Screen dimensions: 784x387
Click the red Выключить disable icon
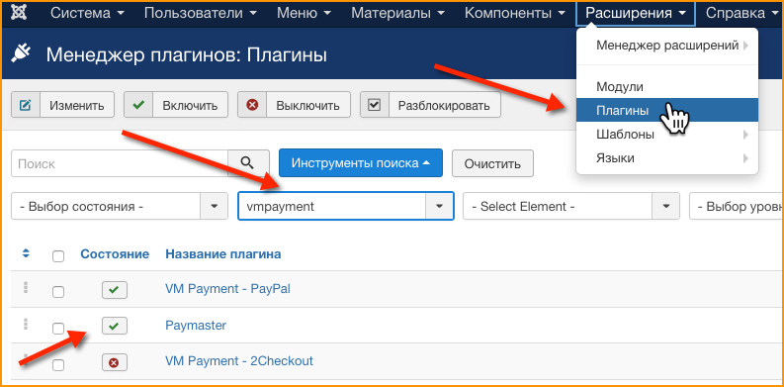pyautogui.click(x=252, y=105)
